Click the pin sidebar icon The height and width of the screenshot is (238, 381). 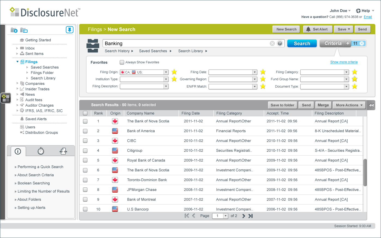[70, 30]
